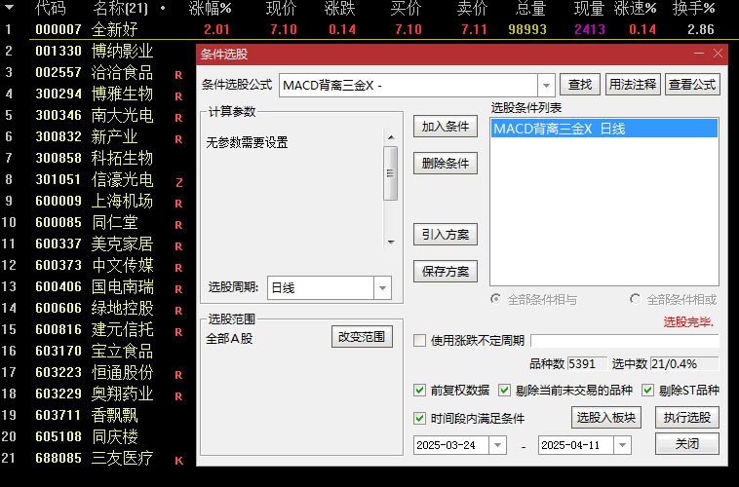Expand the 条件选股公式 dropdown
The width and height of the screenshot is (739, 487).
pyautogui.click(x=546, y=86)
